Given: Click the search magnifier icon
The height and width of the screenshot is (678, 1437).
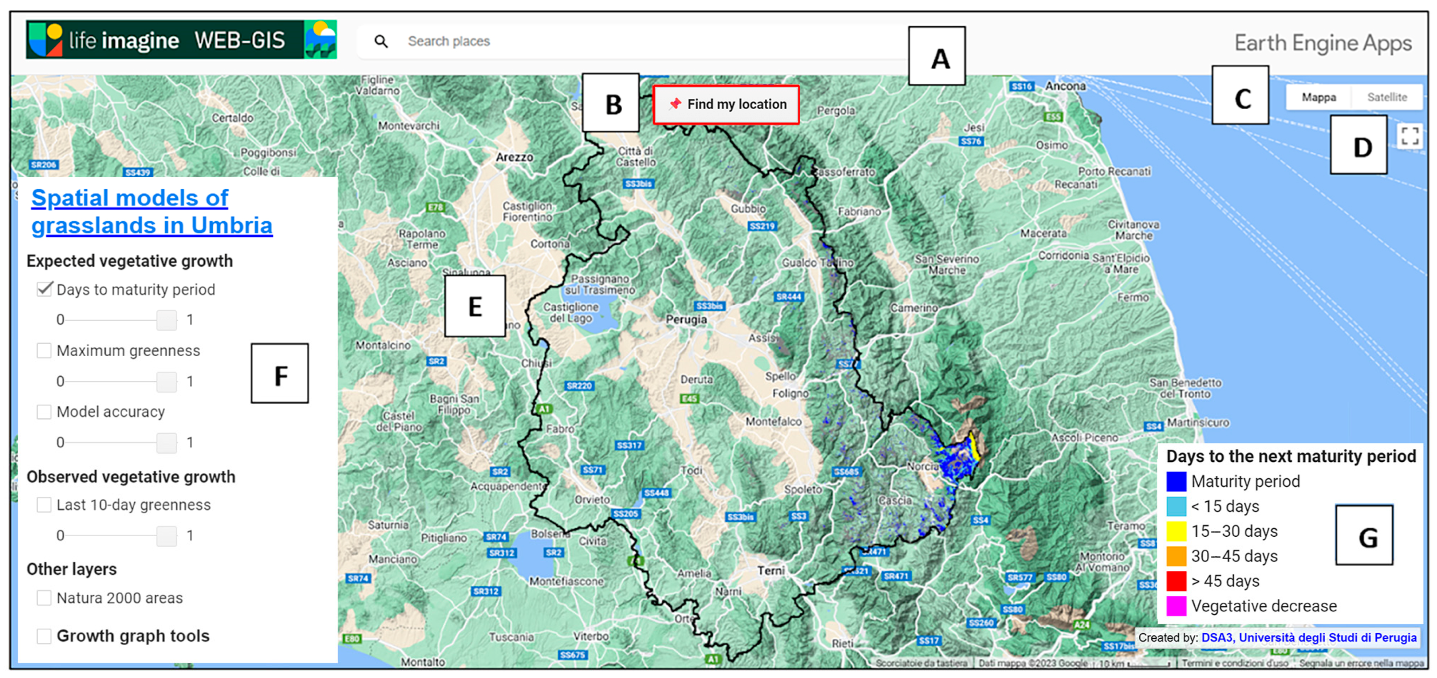Looking at the screenshot, I should pyautogui.click(x=381, y=41).
